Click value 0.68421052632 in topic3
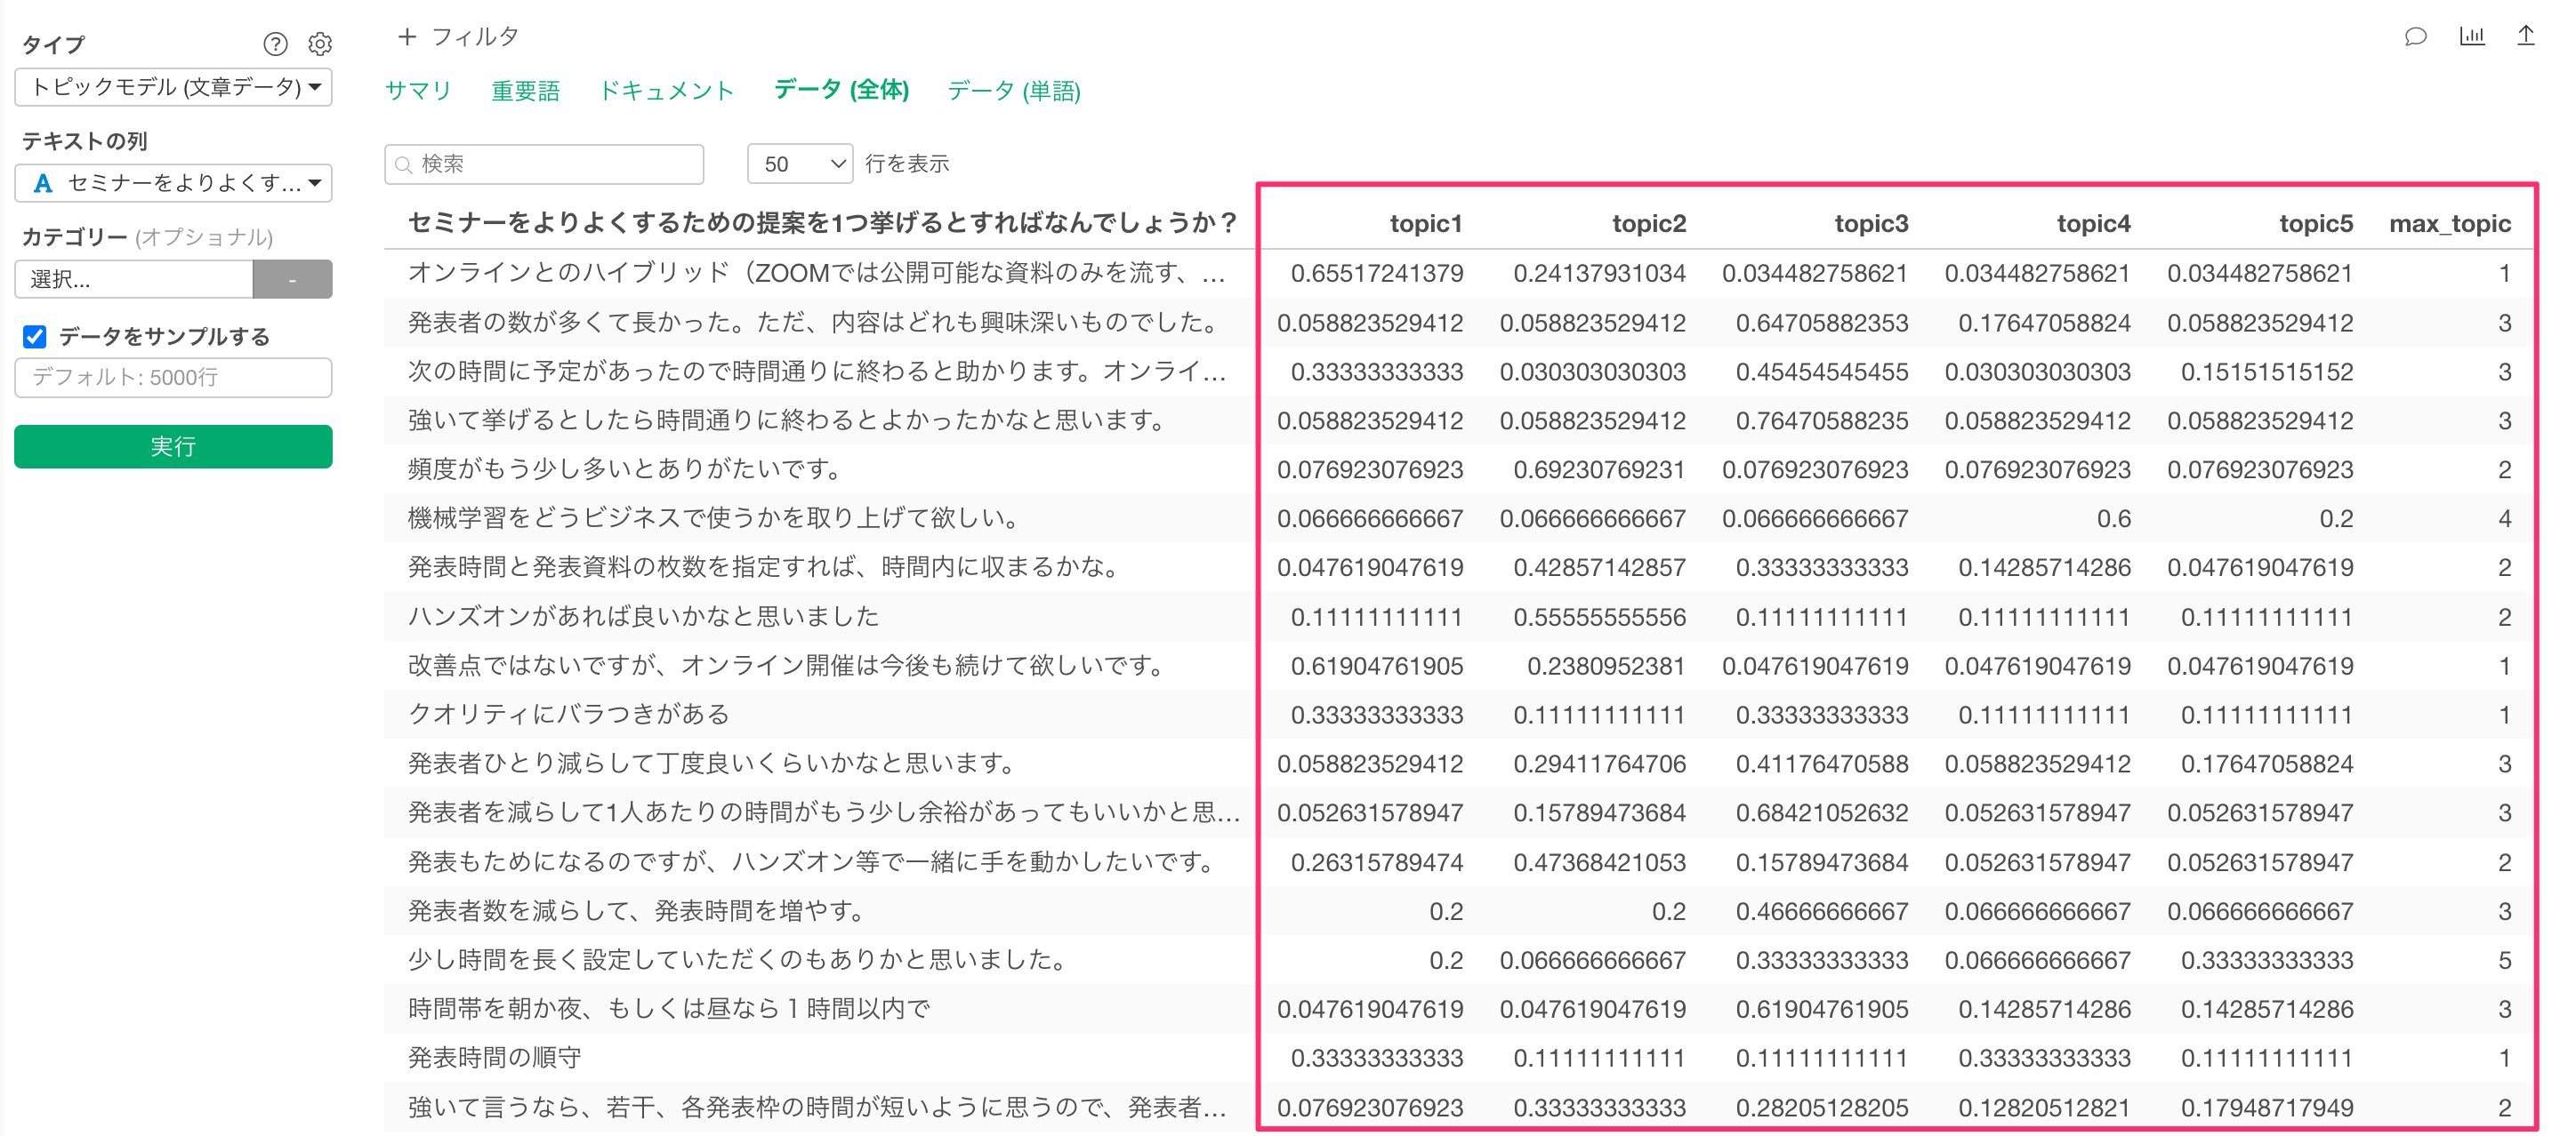 click(x=1822, y=813)
